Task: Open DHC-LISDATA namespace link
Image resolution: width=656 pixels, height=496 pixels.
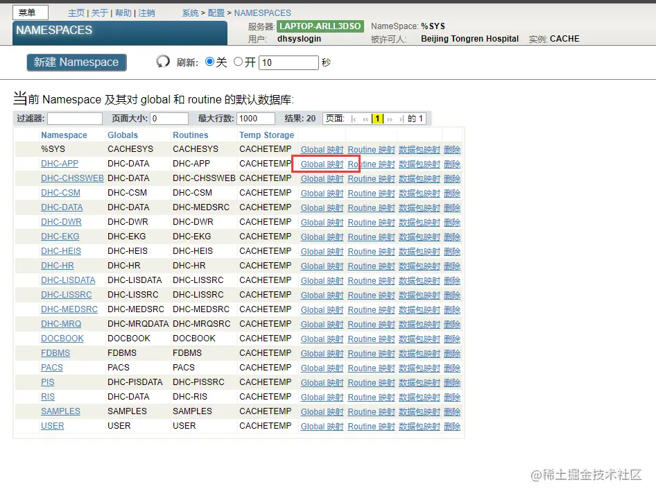Action: point(68,280)
